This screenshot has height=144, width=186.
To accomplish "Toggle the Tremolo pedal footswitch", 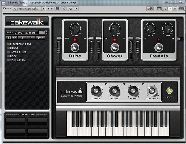I will [x=159, y=48].
